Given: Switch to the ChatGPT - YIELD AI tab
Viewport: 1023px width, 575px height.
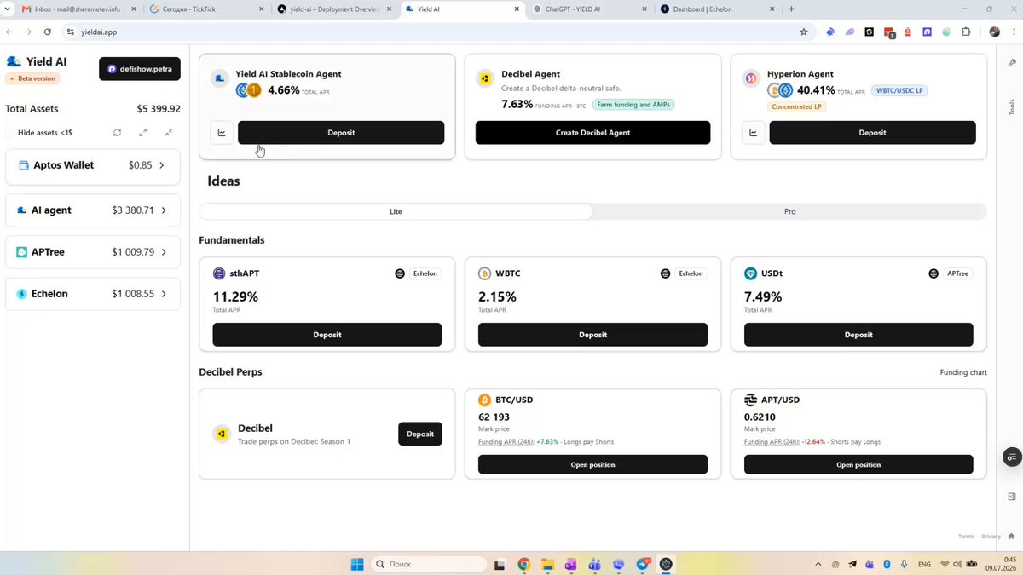Looking at the screenshot, I should coord(588,9).
